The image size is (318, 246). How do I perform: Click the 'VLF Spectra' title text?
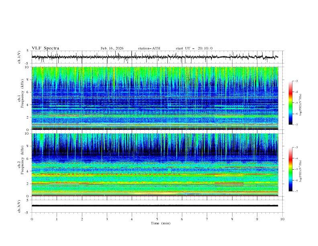45,48
